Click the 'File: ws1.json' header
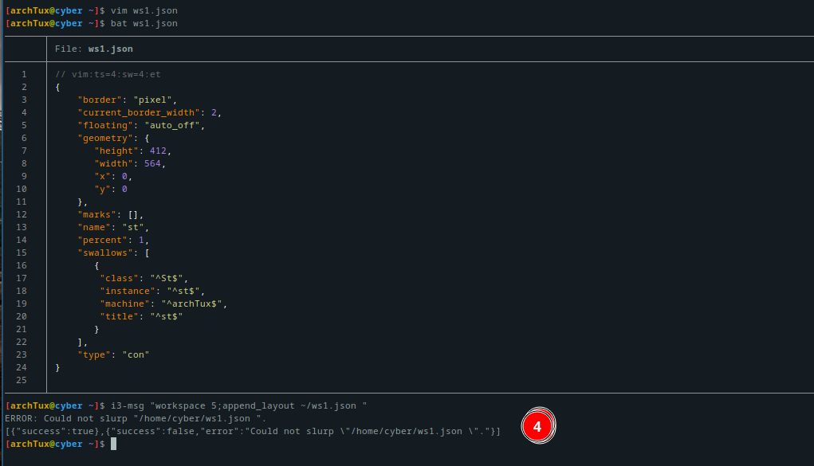Viewport: 814px width, 466px height. pyautogui.click(x=94, y=49)
